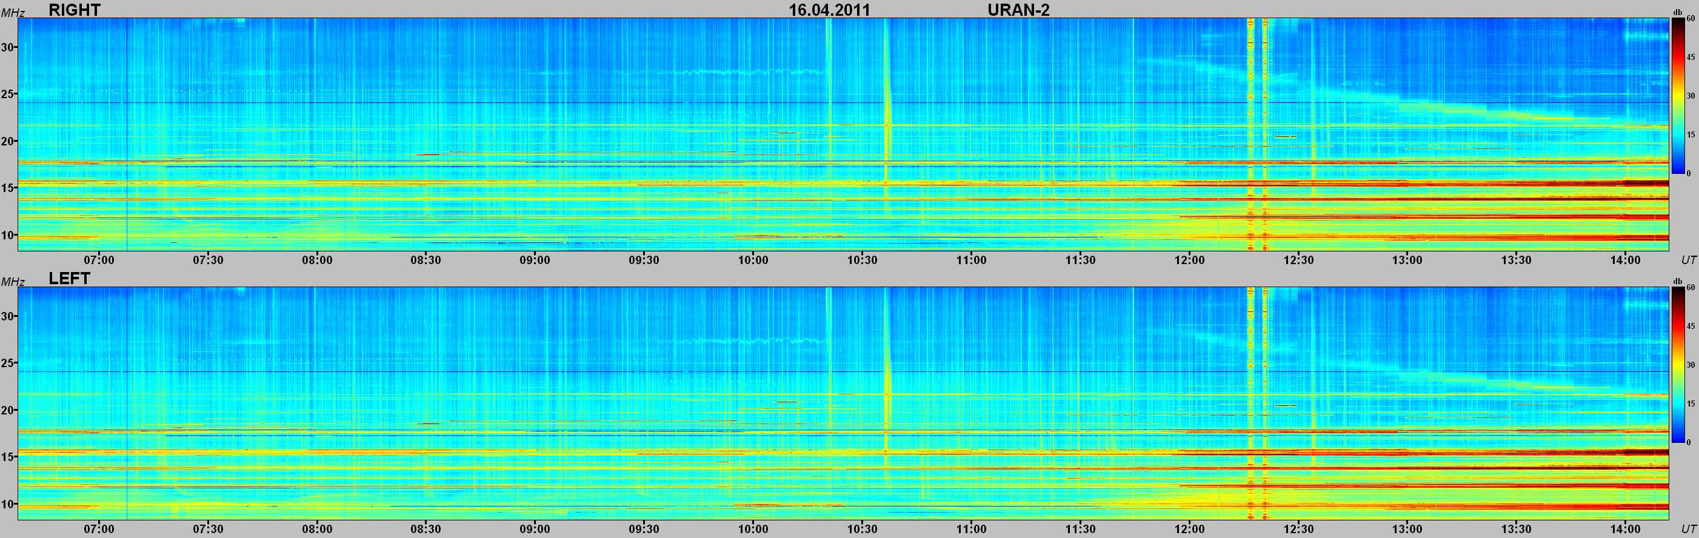Image resolution: width=1699 pixels, height=538 pixels.
Task: Click the 09:00 time tick under the LEFT panel
Action: coord(535,529)
